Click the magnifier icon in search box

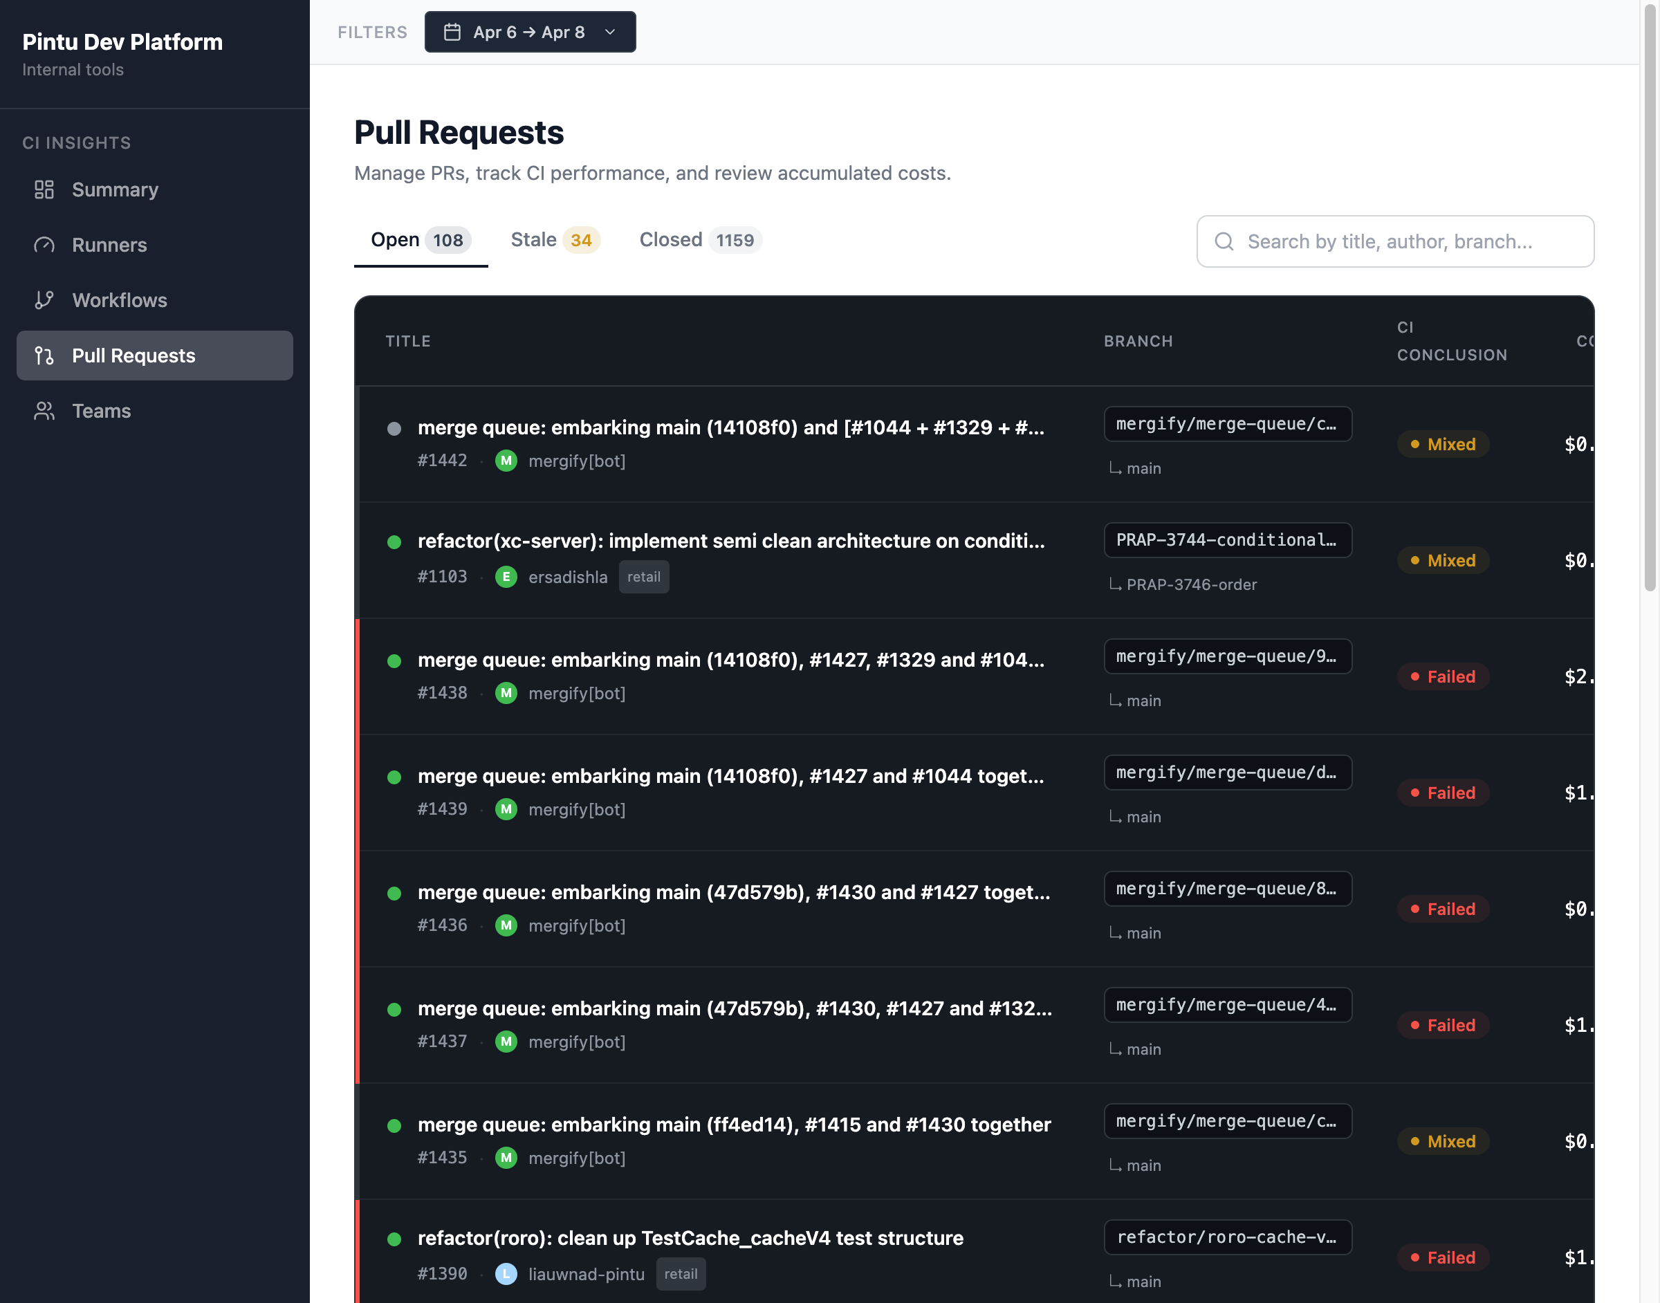point(1224,242)
